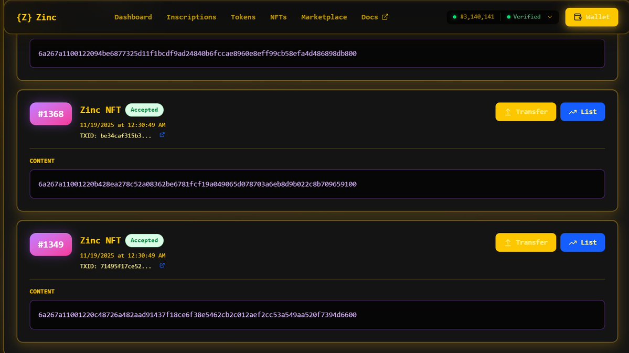Click the chart arrow icon on List for #1368
Viewport: 629px width, 353px height.
tap(573, 111)
